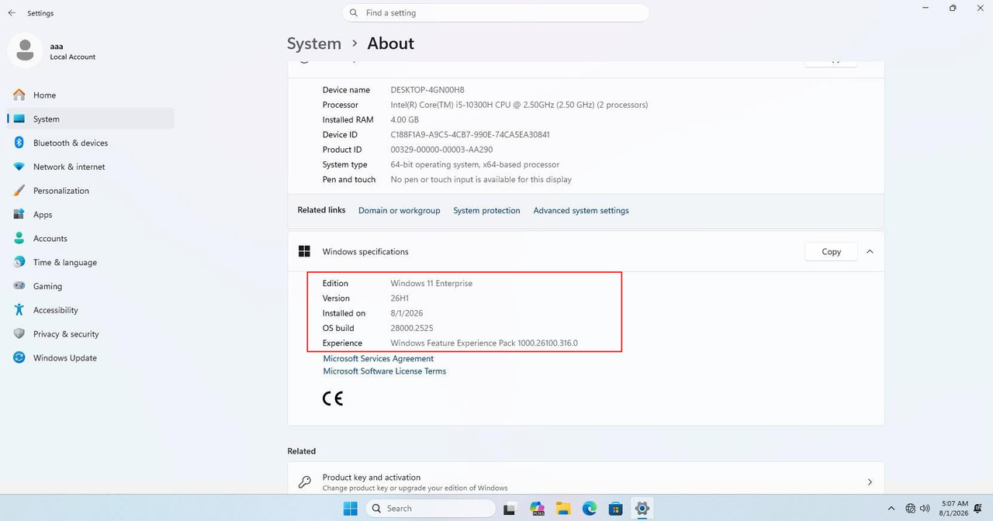Click the volume speaker tray icon

click(925, 509)
